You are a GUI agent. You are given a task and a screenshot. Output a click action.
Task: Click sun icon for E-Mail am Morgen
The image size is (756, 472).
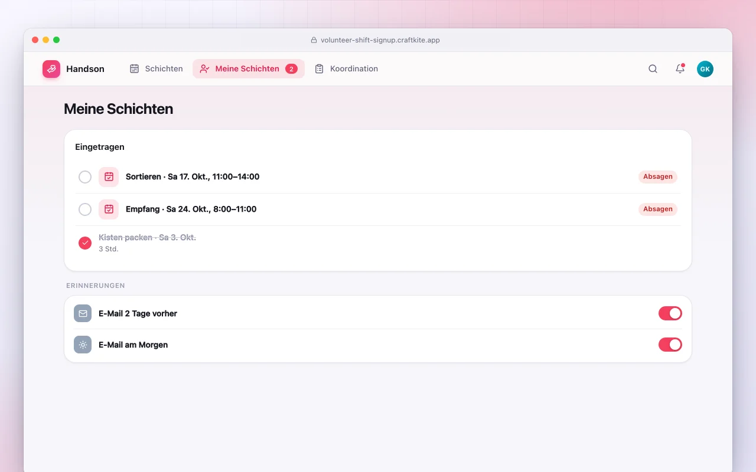[x=83, y=345]
